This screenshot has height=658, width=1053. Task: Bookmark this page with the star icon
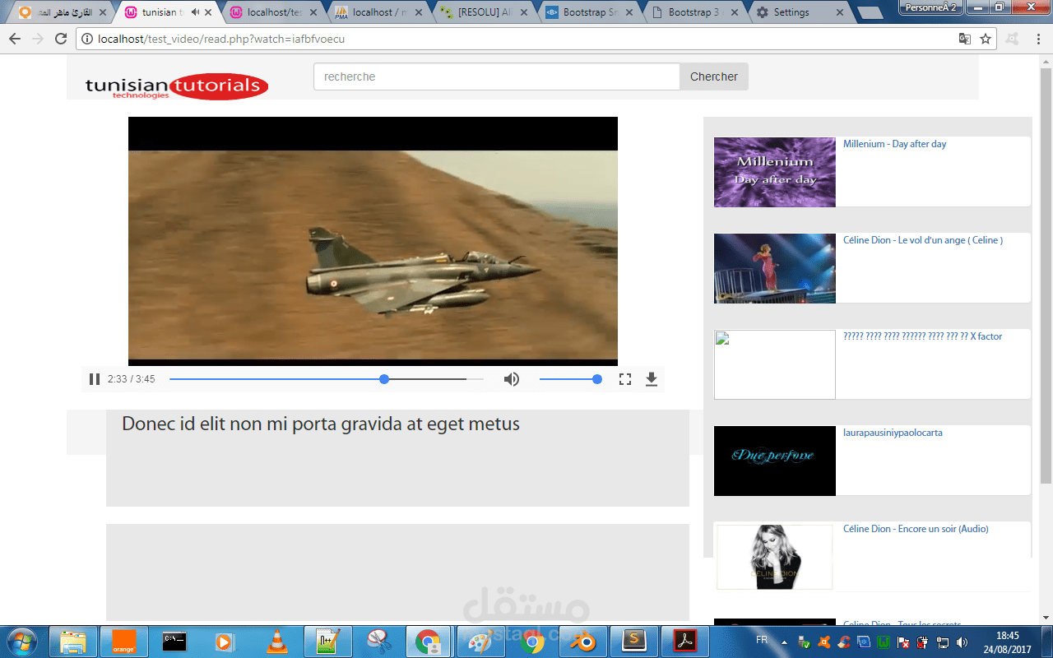click(986, 39)
